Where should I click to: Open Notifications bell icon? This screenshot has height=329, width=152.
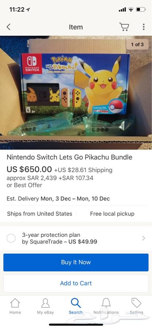(106, 303)
